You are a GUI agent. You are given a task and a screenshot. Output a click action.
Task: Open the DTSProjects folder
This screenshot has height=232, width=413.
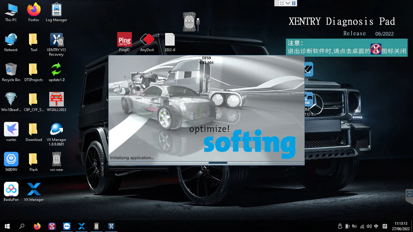(x=34, y=72)
